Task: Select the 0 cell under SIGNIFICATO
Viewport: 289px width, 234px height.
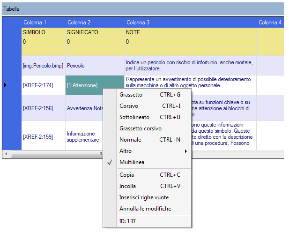Action: tap(95, 42)
